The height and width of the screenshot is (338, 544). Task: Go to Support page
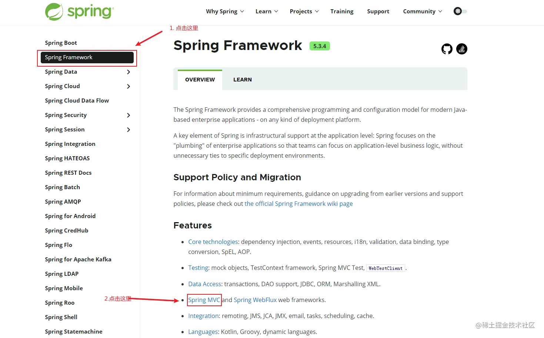(378, 11)
